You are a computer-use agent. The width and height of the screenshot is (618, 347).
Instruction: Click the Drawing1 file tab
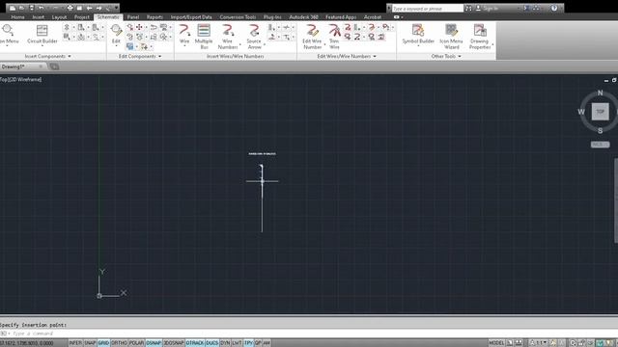click(x=22, y=67)
